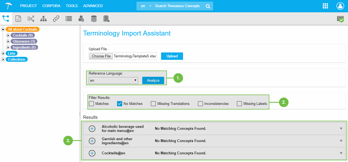The height and width of the screenshot is (162, 348).
Task: Open the Reference Language dropdown
Action: coord(113,80)
